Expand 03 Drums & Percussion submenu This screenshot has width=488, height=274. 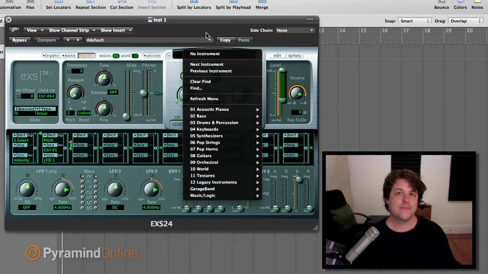[223, 123]
